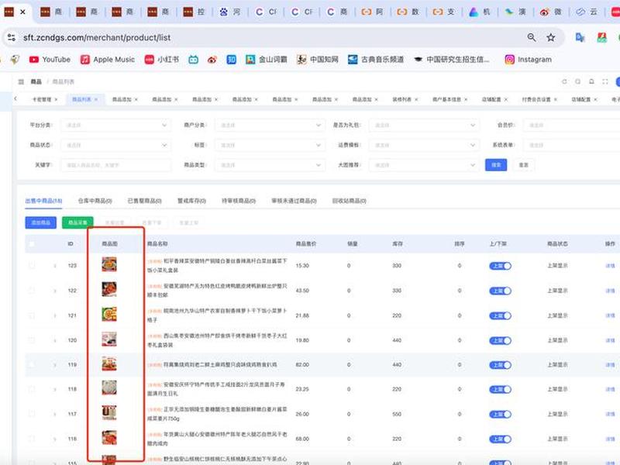Open the 金山词霸 bookmark
620x465 pixels.
pyautogui.click(x=266, y=60)
